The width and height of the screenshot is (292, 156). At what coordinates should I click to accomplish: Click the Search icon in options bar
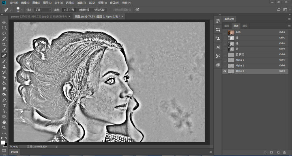coord(279,10)
